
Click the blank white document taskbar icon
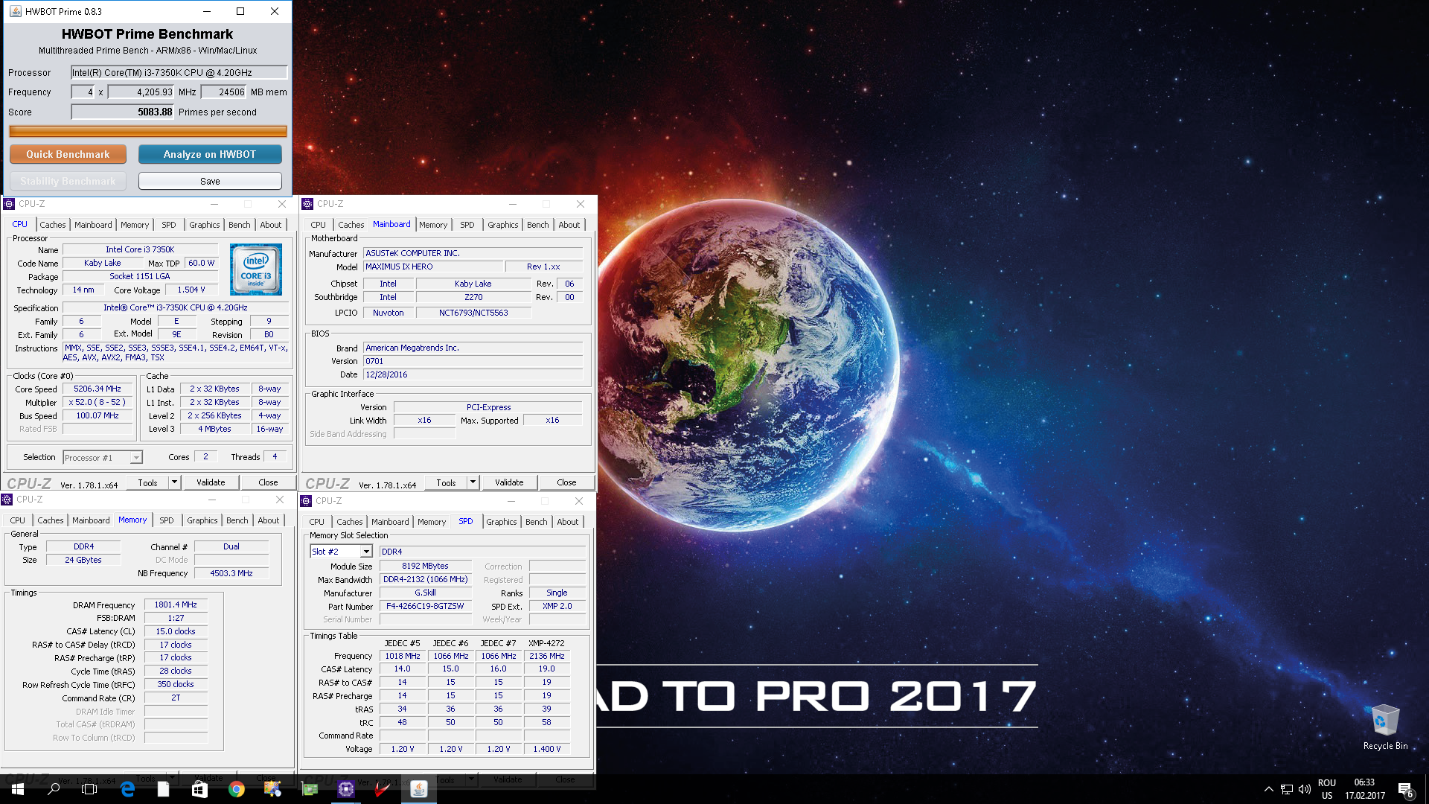[x=164, y=789]
